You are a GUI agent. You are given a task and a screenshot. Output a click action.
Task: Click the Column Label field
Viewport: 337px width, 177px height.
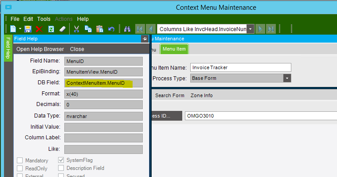click(103, 138)
